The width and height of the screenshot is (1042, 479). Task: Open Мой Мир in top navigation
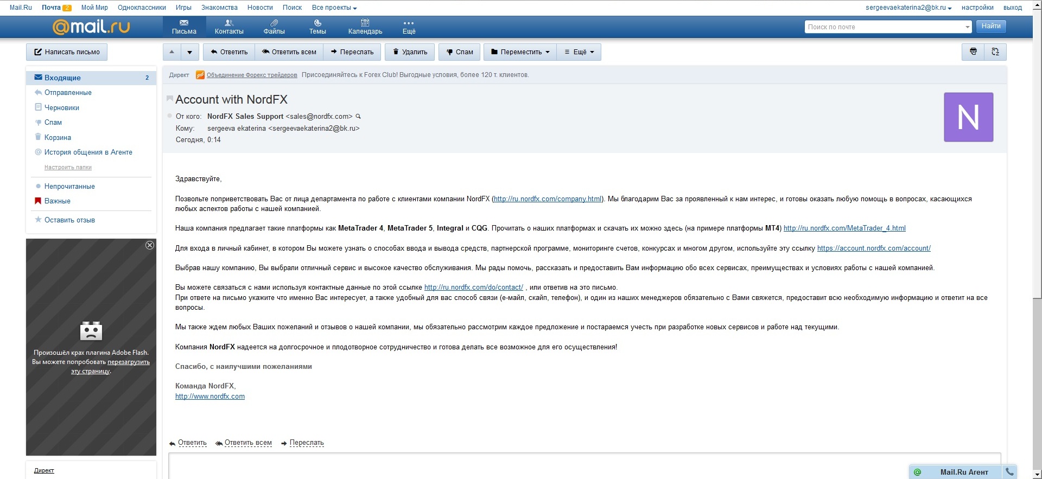click(x=94, y=8)
